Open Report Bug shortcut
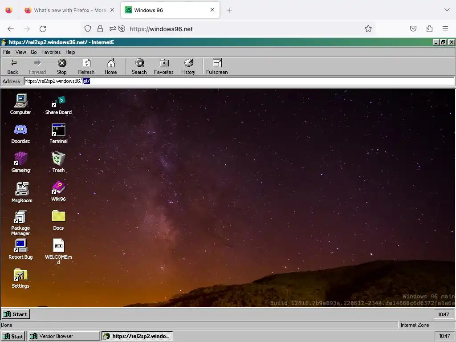This screenshot has height=342, width=456. pos(20,249)
